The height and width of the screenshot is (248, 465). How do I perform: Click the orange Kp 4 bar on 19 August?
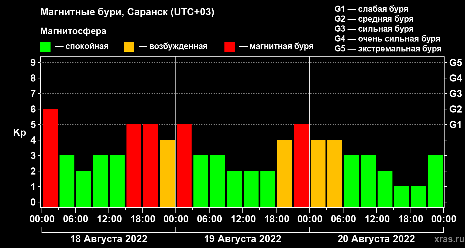click(285, 173)
